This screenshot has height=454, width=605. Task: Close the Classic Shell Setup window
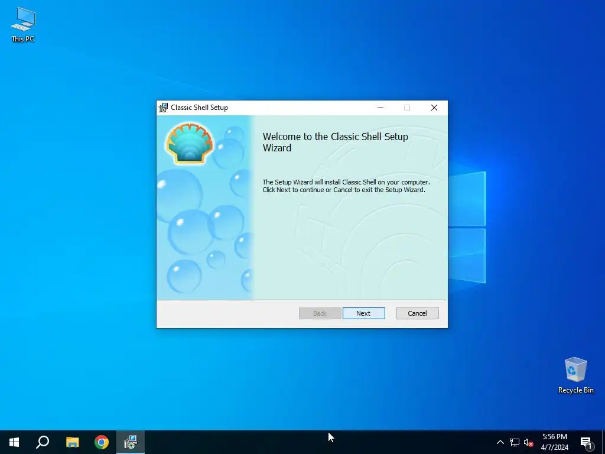(434, 108)
